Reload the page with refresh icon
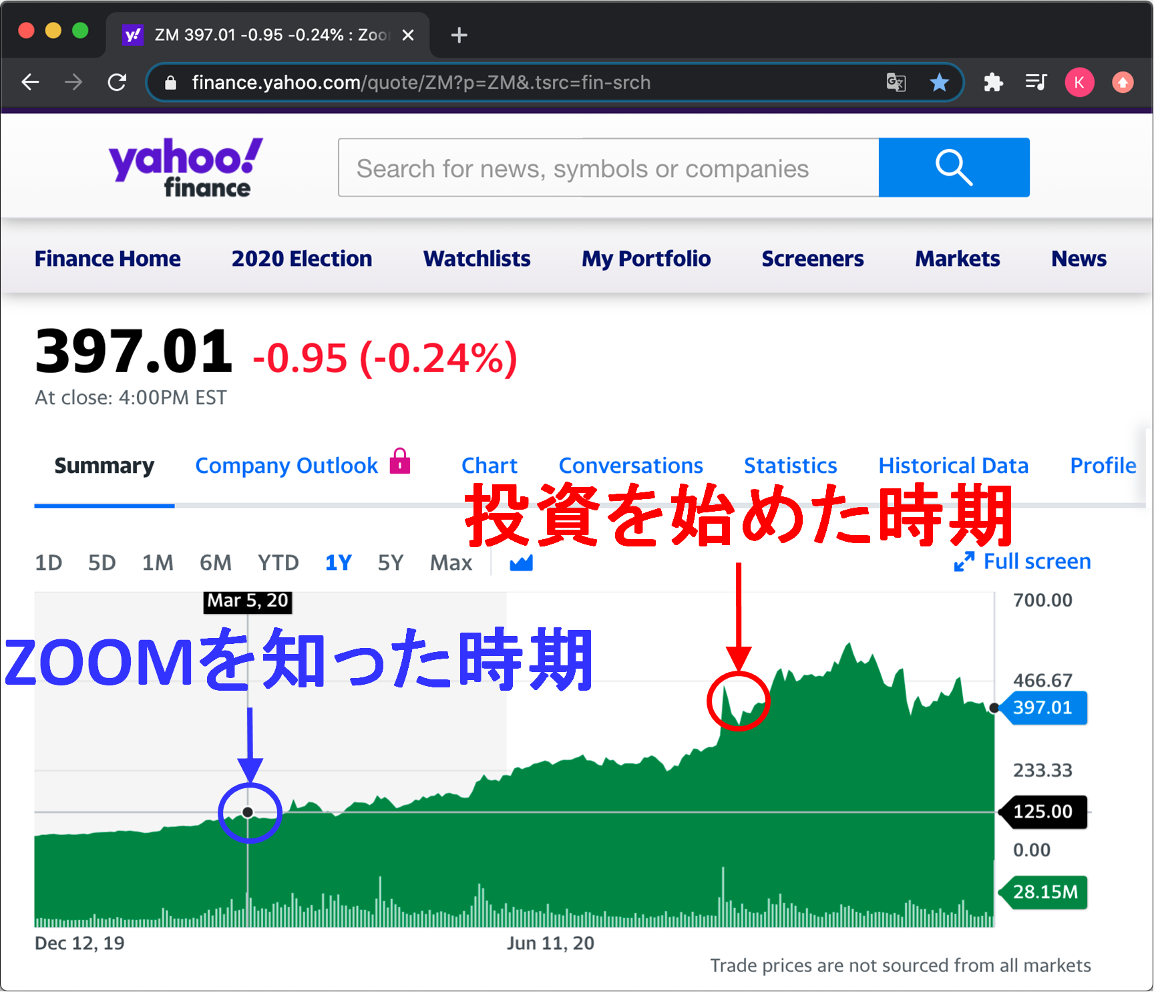This screenshot has height=992, width=1154. 118,82
